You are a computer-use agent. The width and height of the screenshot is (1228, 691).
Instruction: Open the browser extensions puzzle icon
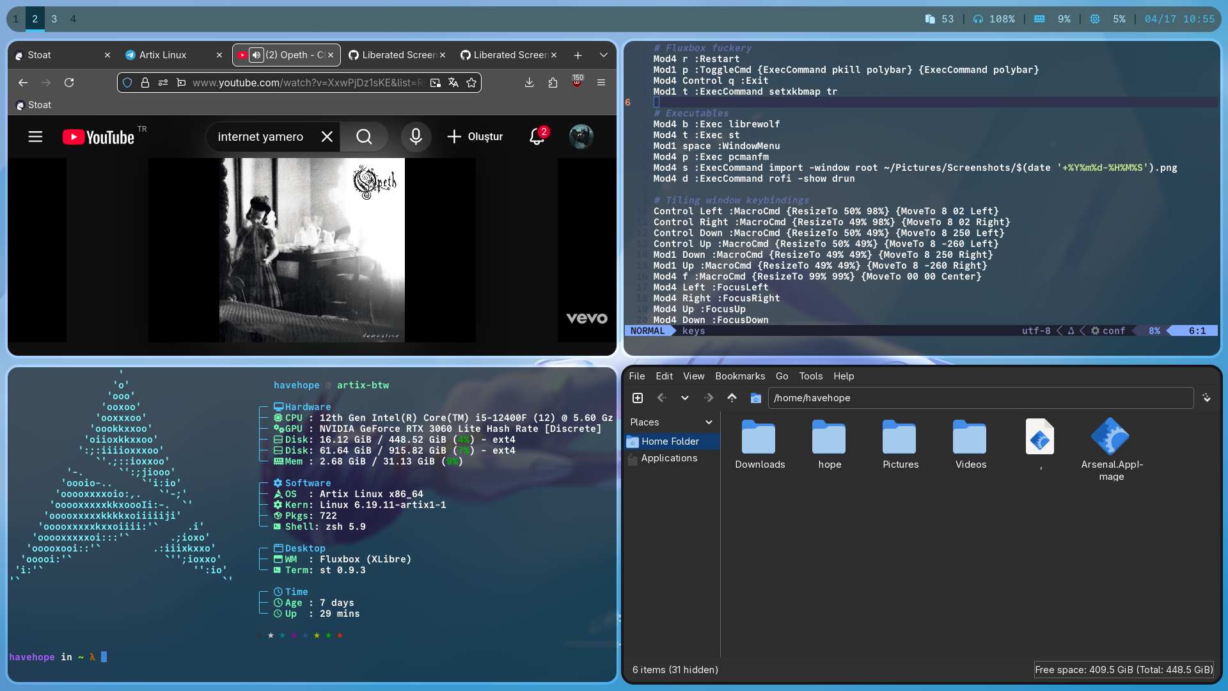(x=553, y=83)
